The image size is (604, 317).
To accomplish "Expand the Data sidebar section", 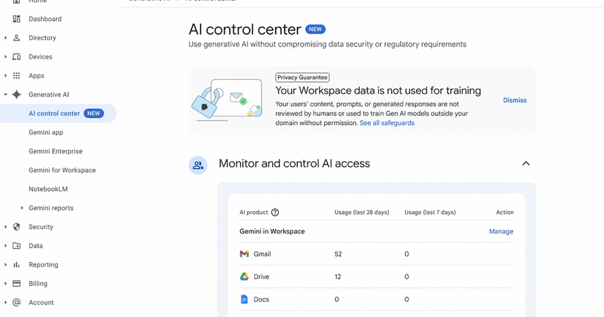I will 6,246.
